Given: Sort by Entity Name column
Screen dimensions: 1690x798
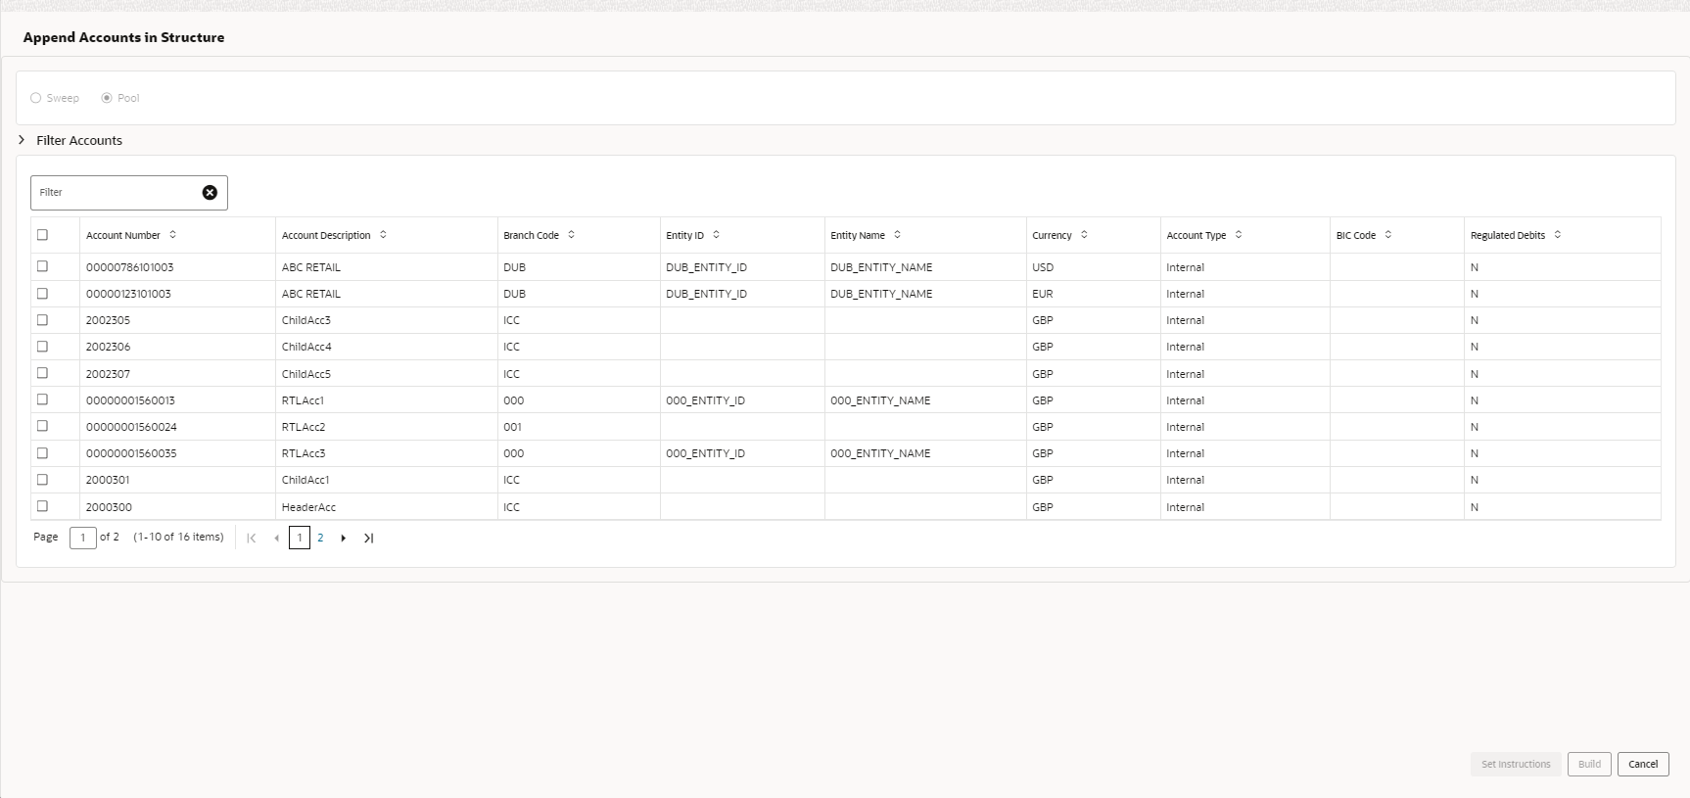Looking at the screenshot, I should [898, 235].
